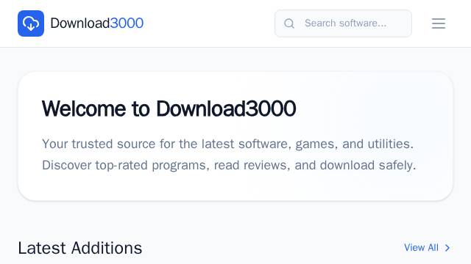Image resolution: width=471 pixels, height=264 pixels.
Task: Open the View All link
Action: pyautogui.click(x=427, y=248)
